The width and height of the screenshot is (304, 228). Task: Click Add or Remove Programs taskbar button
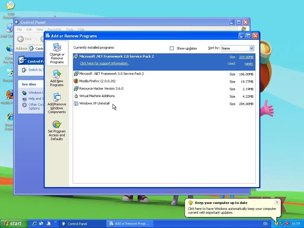click(x=130, y=224)
